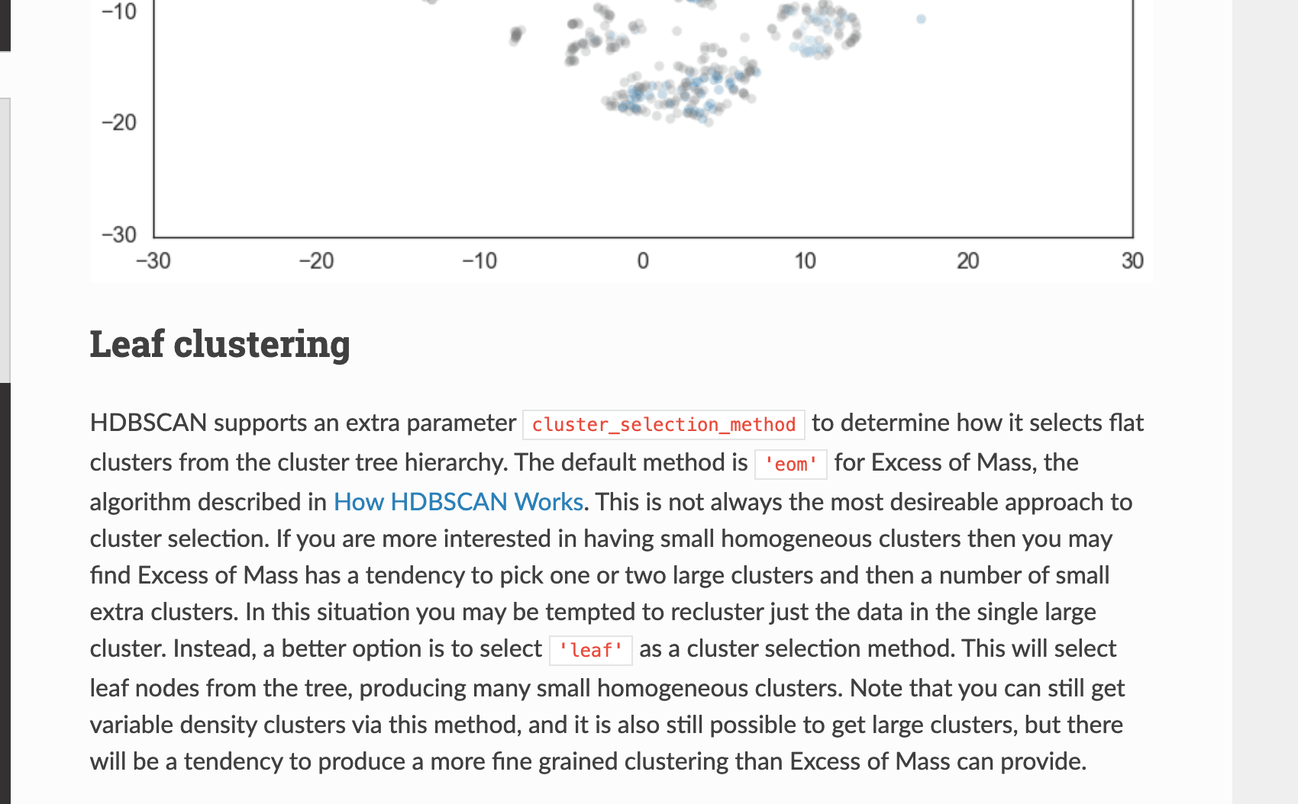Click the x-axis tick label 20
Viewport: 1298px width, 804px height.
coord(967,262)
